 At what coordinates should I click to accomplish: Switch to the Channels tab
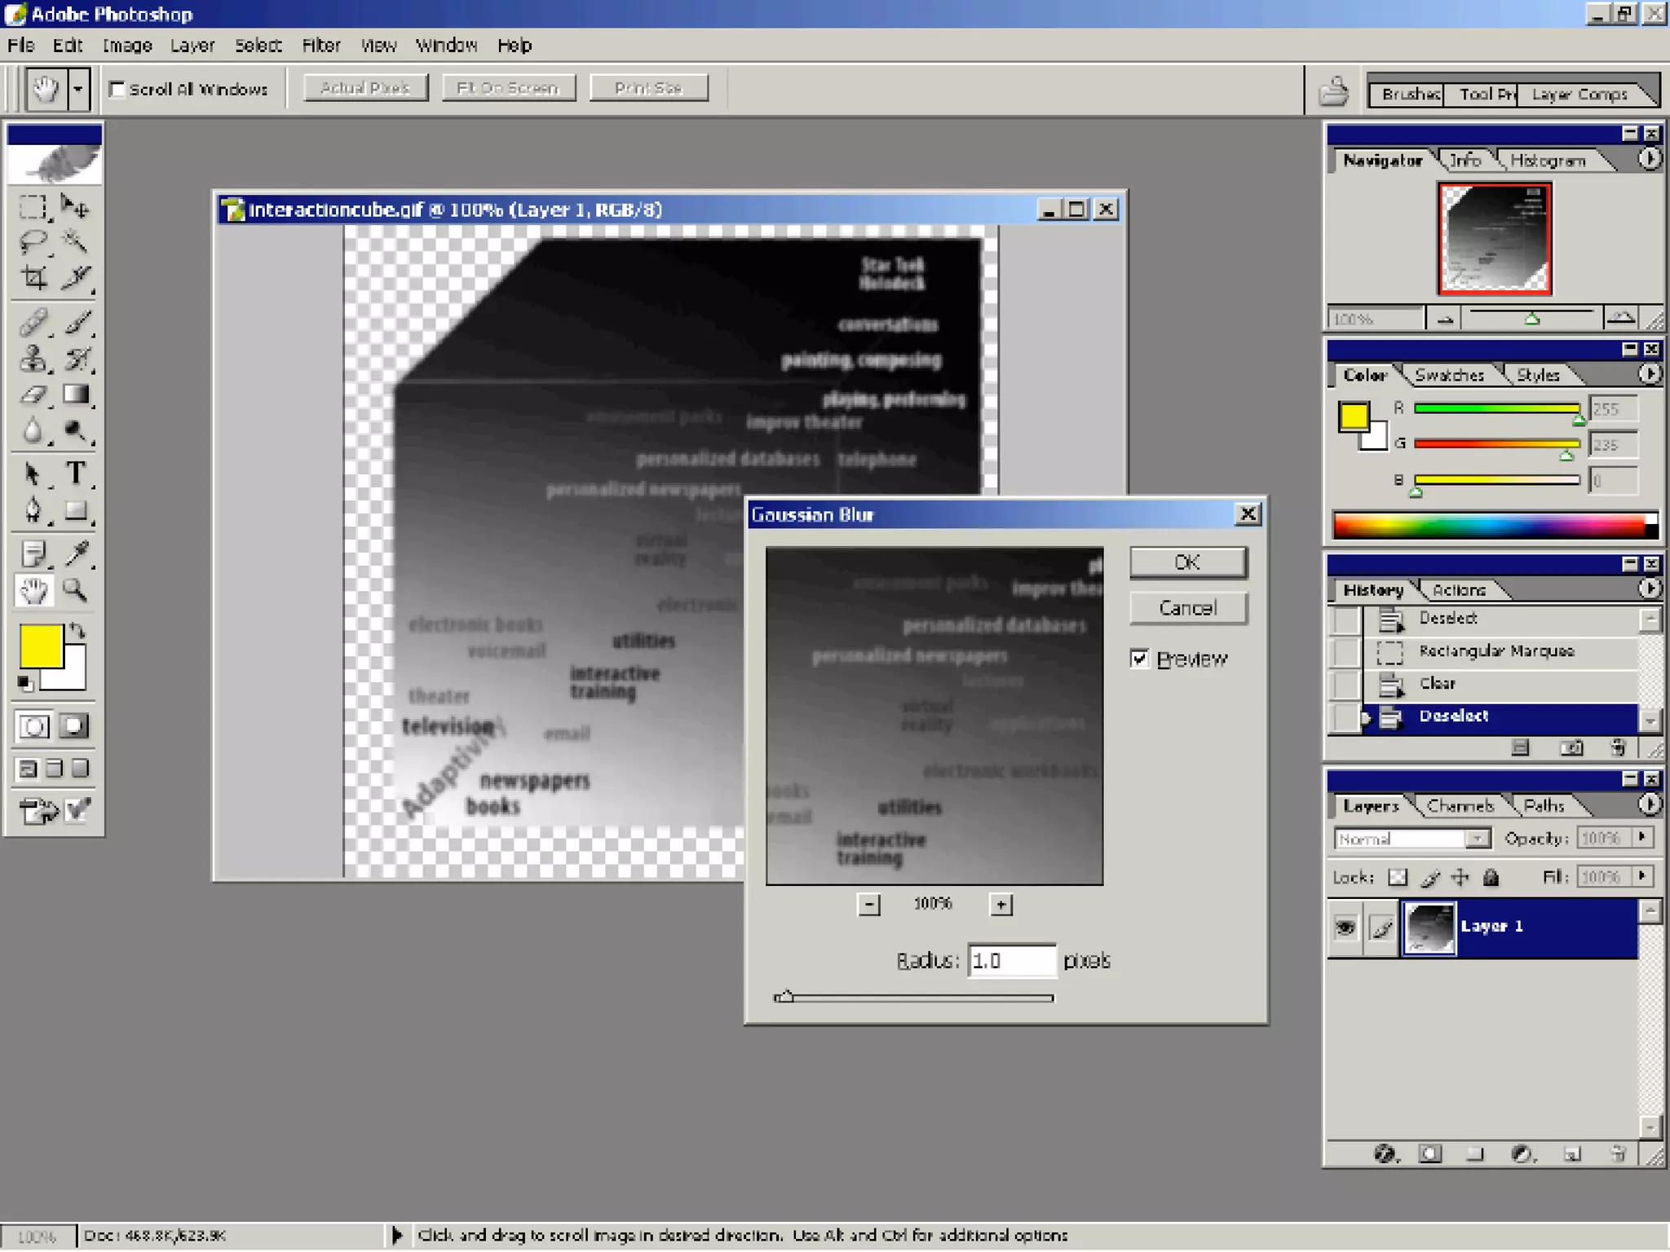point(1460,806)
